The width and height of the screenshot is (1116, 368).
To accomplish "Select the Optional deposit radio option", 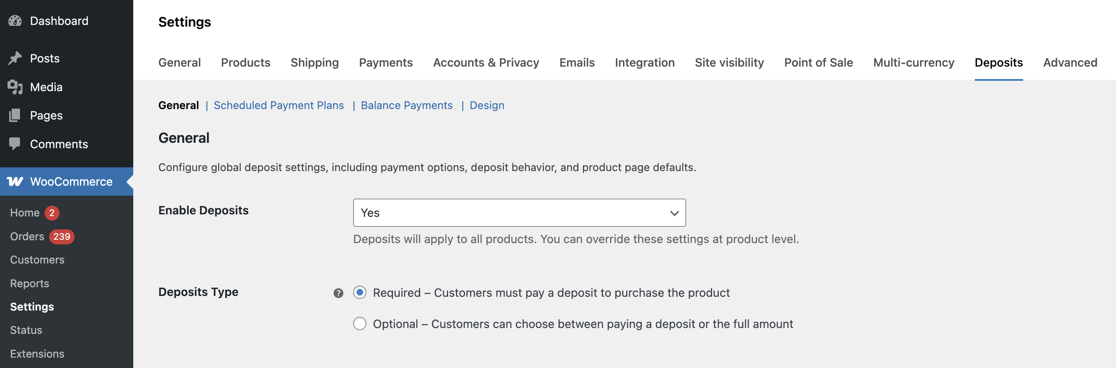I will click(x=360, y=323).
